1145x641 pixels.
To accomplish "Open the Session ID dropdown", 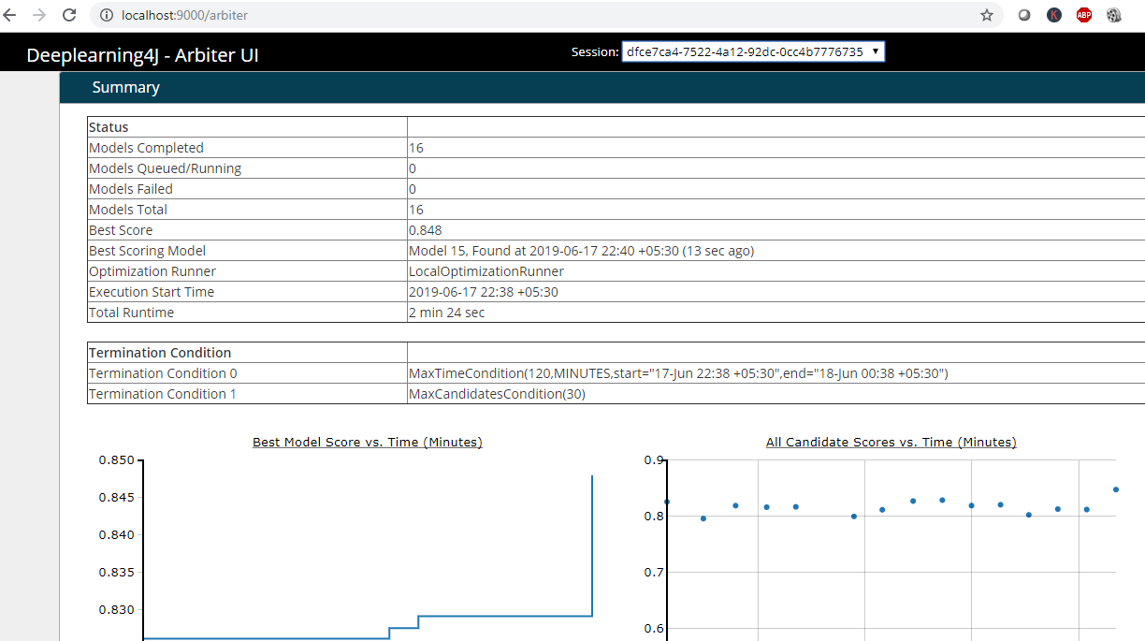I will [x=752, y=52].
